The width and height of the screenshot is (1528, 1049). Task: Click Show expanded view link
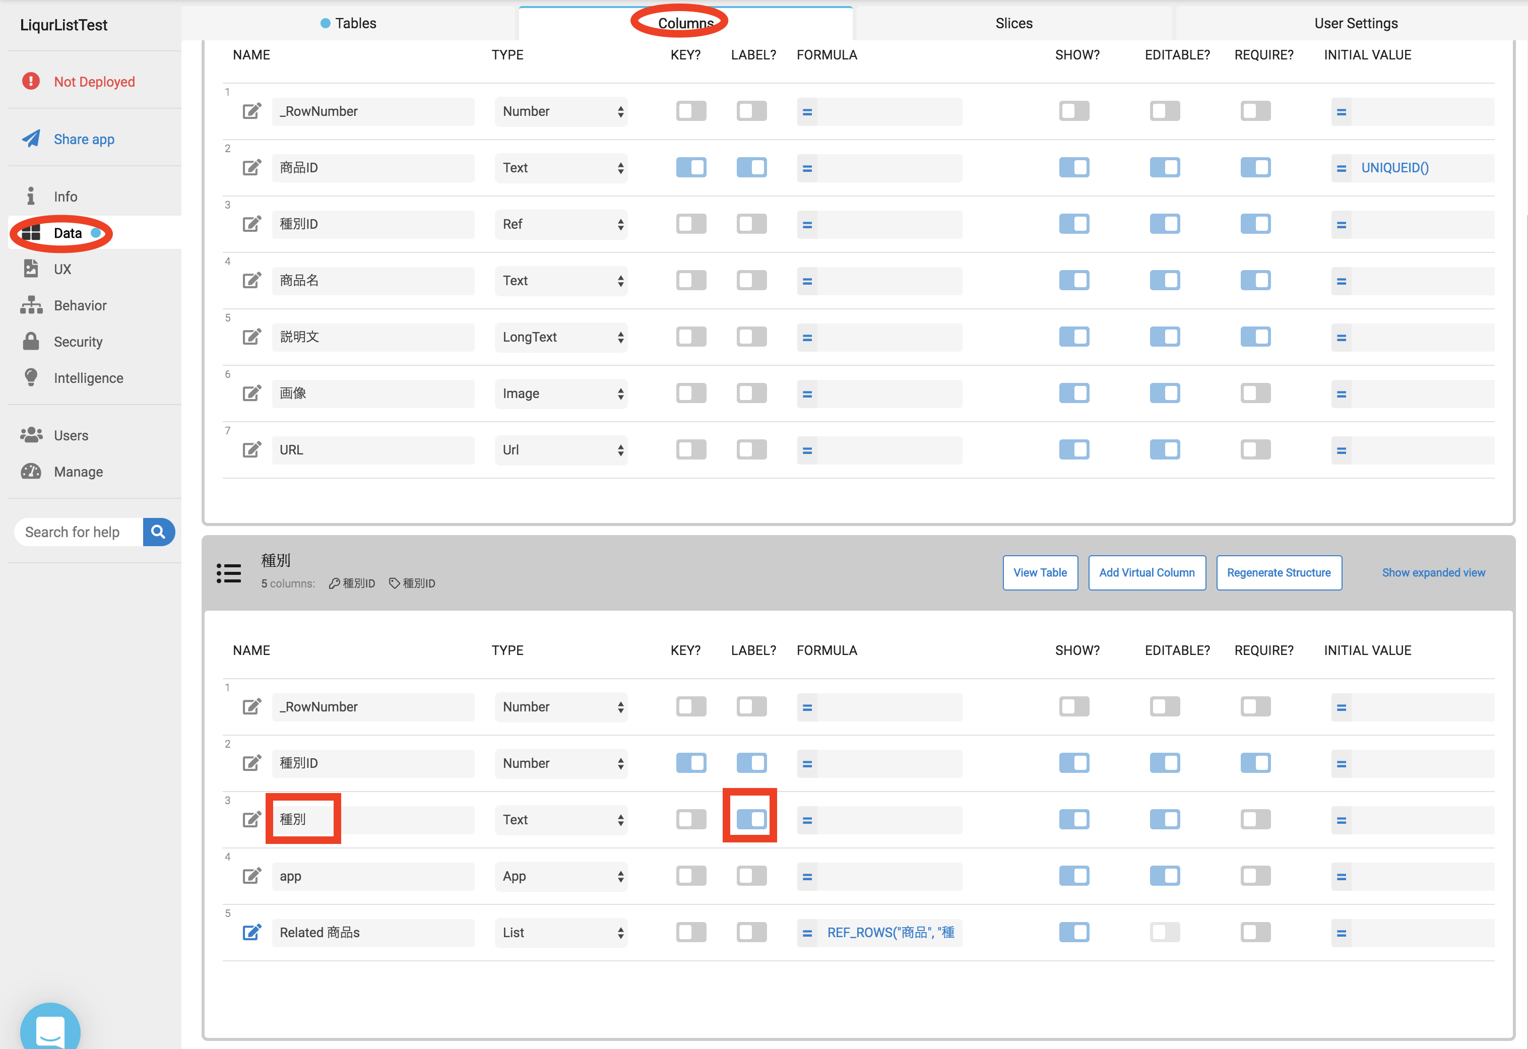coord(1433,572)
